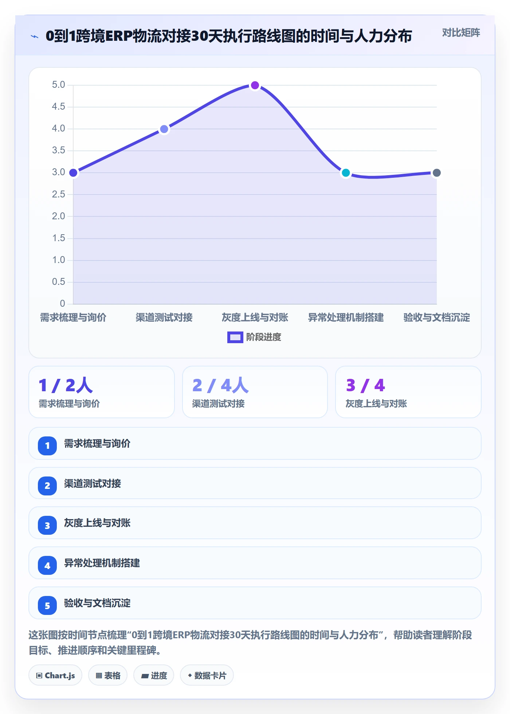The height and width of the screenshot is (714, 510).
Task: Select the 渠道测试对接 step row text
Action: [x=93, y=484]
